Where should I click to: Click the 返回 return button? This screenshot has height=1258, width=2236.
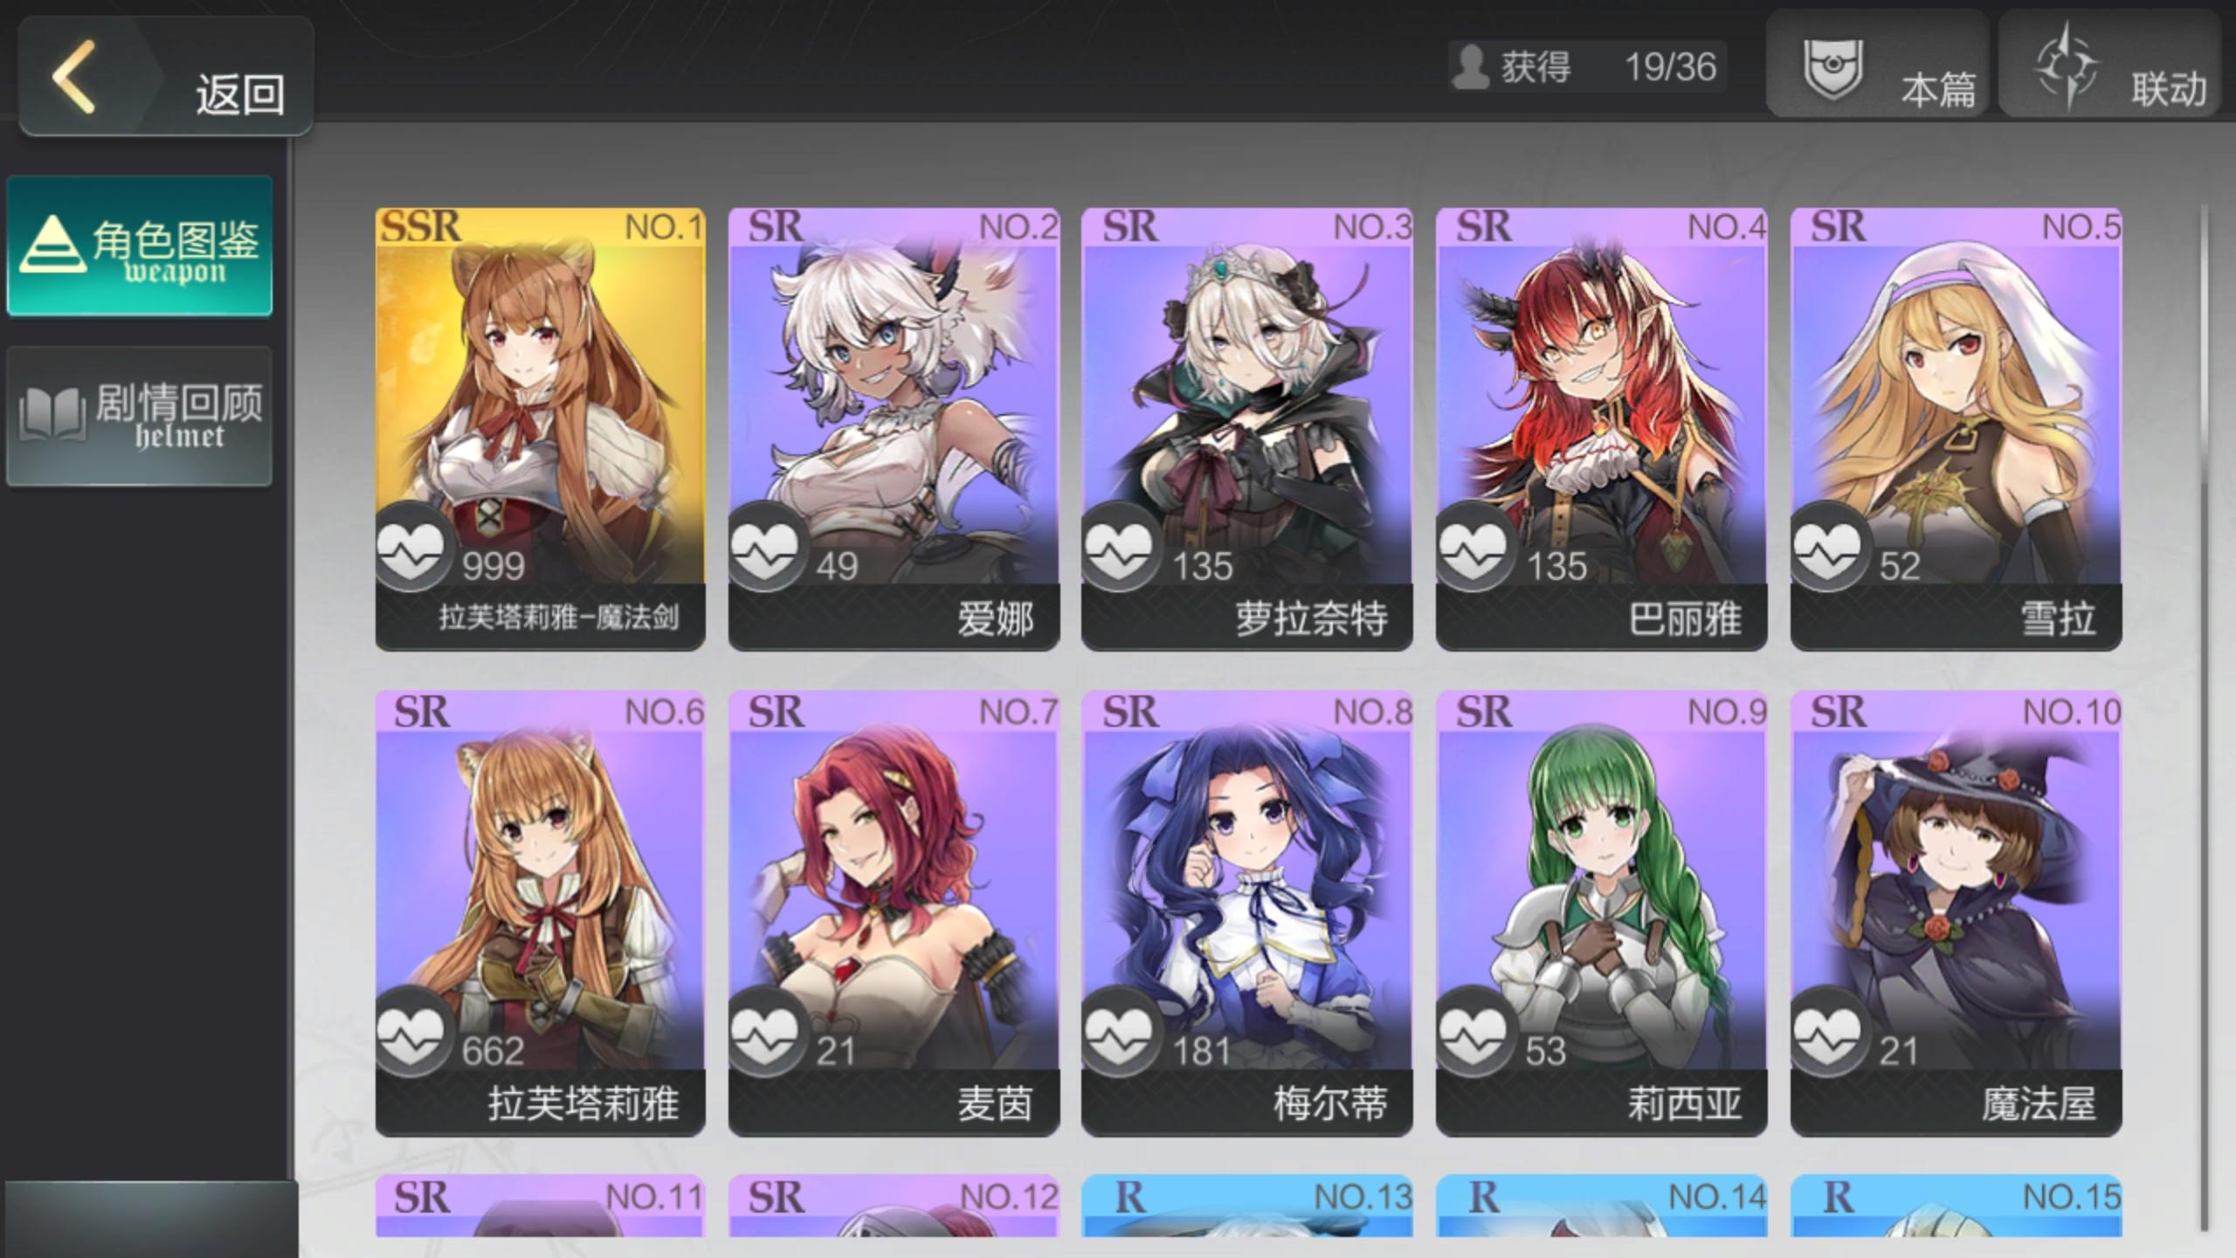pos(166,77)
